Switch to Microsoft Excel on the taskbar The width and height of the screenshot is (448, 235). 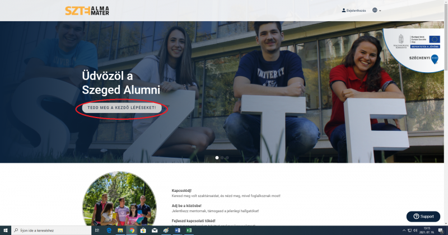pos(189,231)
